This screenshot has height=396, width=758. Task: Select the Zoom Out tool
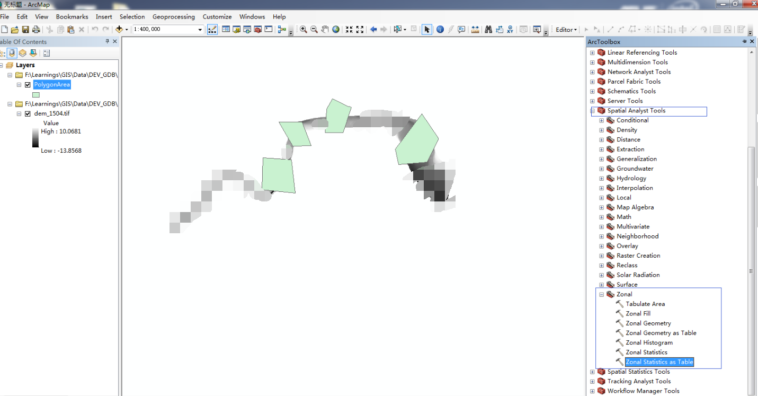(x=314, y=30)
